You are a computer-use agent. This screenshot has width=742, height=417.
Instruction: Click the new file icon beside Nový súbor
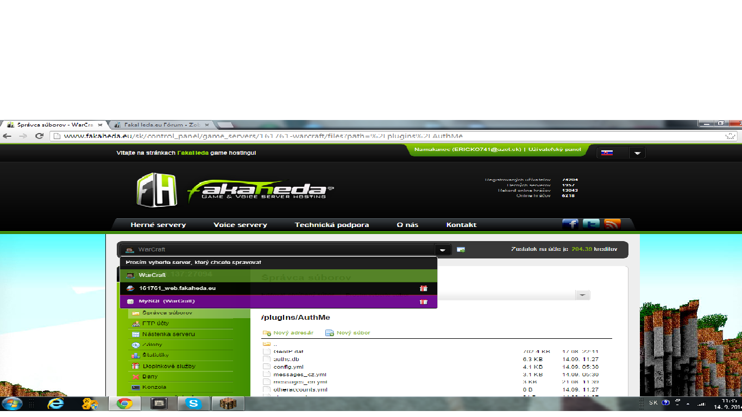[330, 333]
